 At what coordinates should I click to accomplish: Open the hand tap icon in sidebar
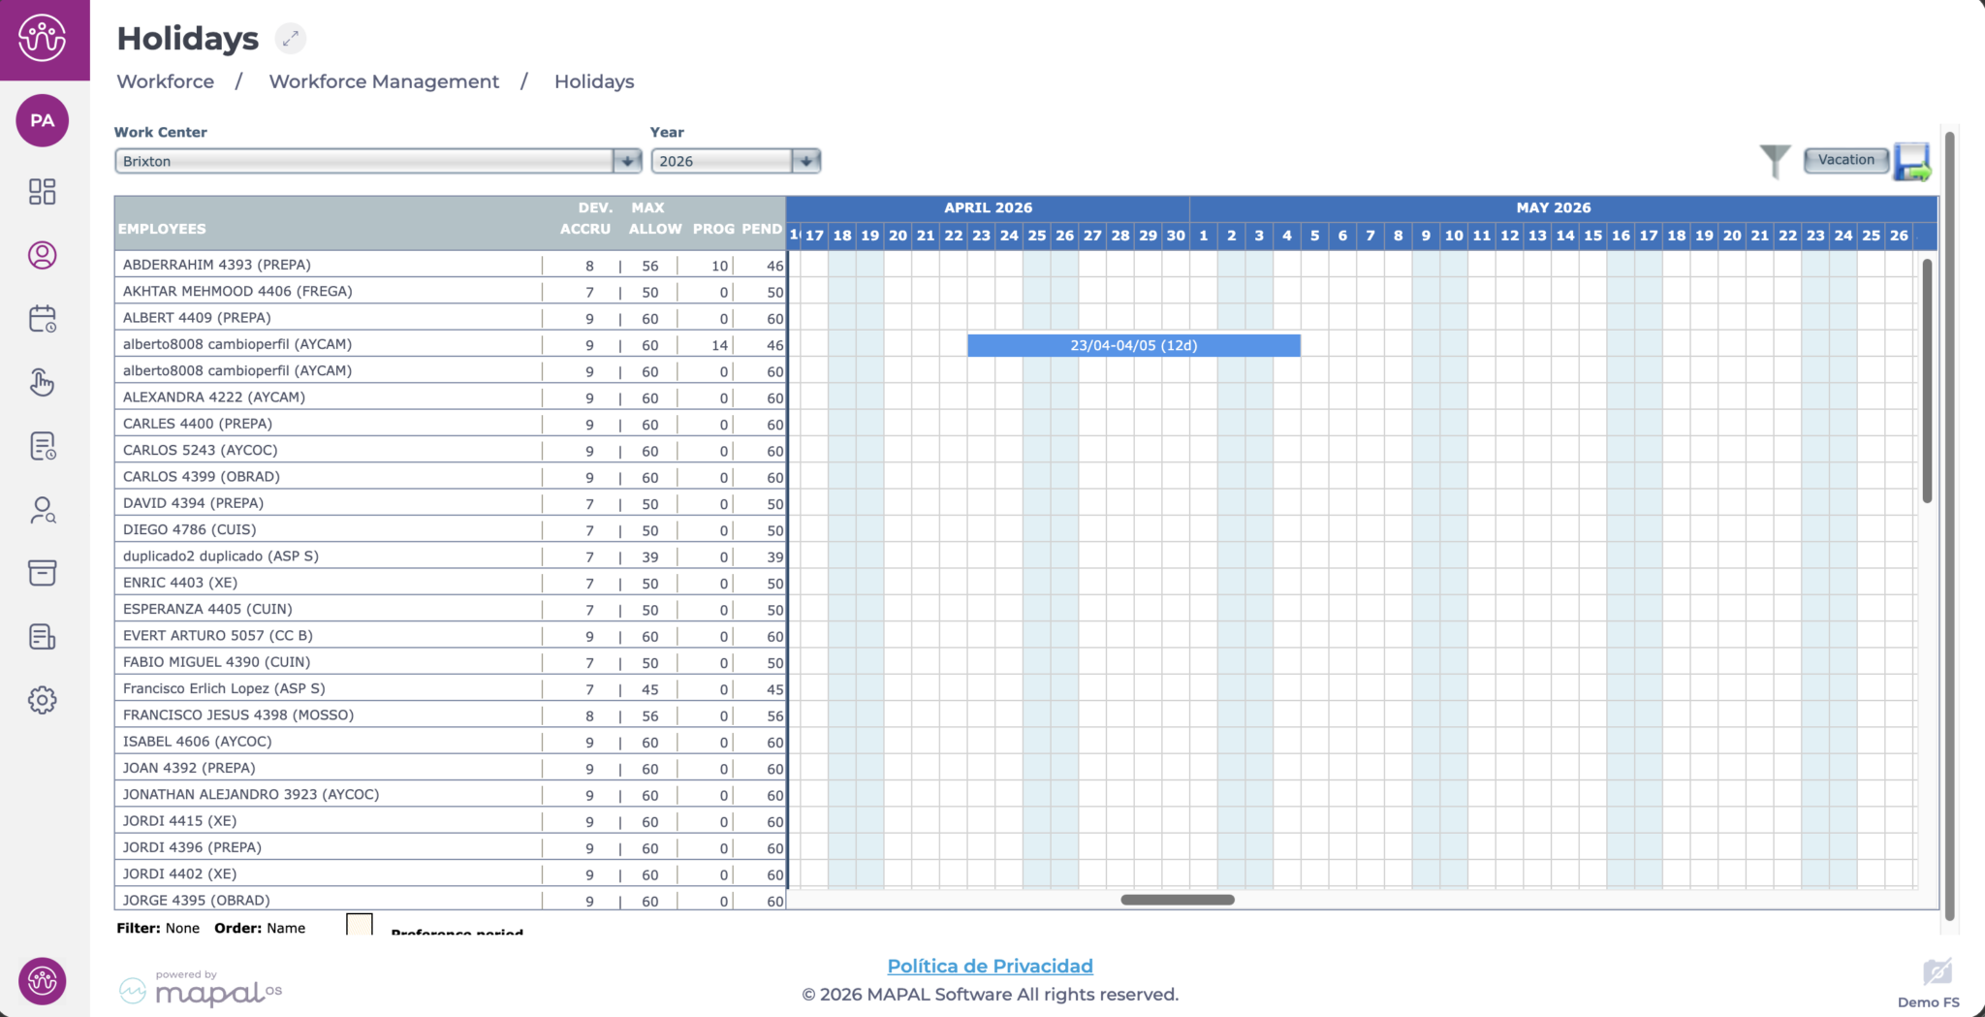[43, 383]
